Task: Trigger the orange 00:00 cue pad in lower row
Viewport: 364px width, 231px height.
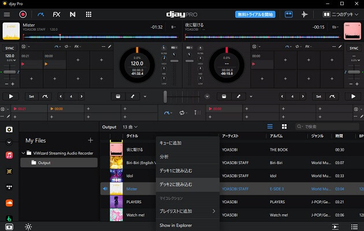Action: [66, 109]
